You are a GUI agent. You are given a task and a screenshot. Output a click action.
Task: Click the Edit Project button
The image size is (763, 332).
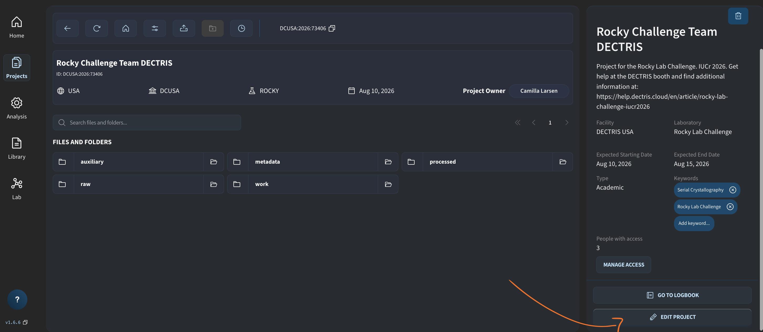[672, 317]
